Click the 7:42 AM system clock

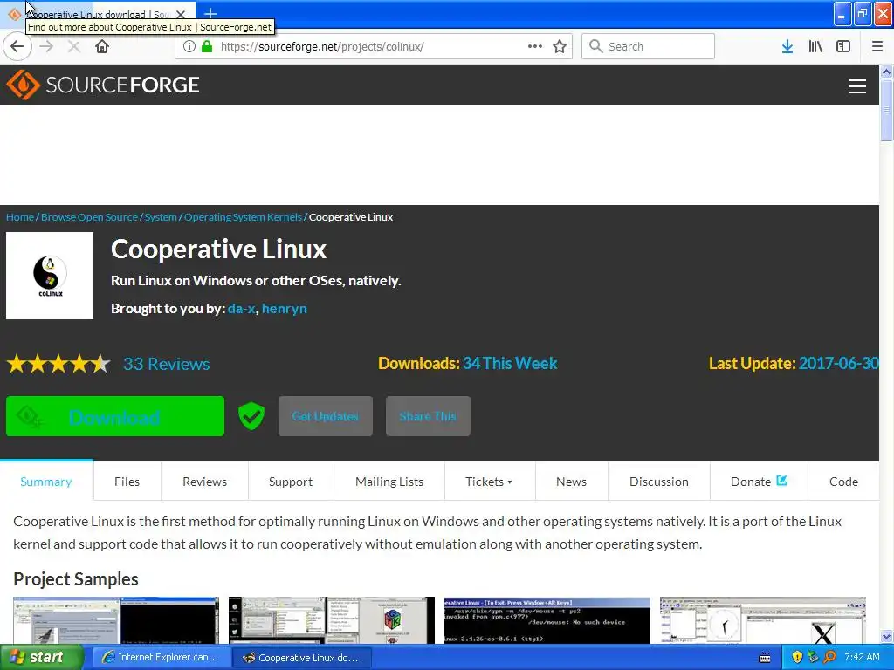click(862, 658)
